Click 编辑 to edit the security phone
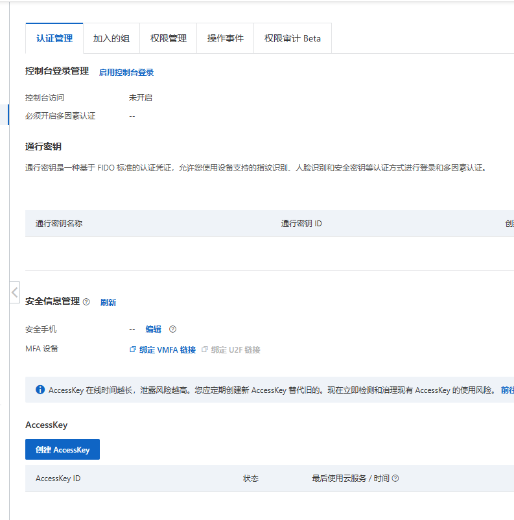The height and width of the screenshot is (520, 514). click(x=153, y=329)
